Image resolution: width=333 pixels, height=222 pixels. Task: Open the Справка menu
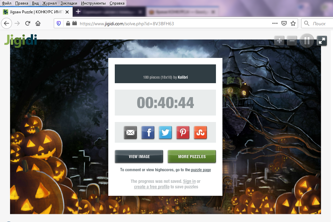pos(117,3)
